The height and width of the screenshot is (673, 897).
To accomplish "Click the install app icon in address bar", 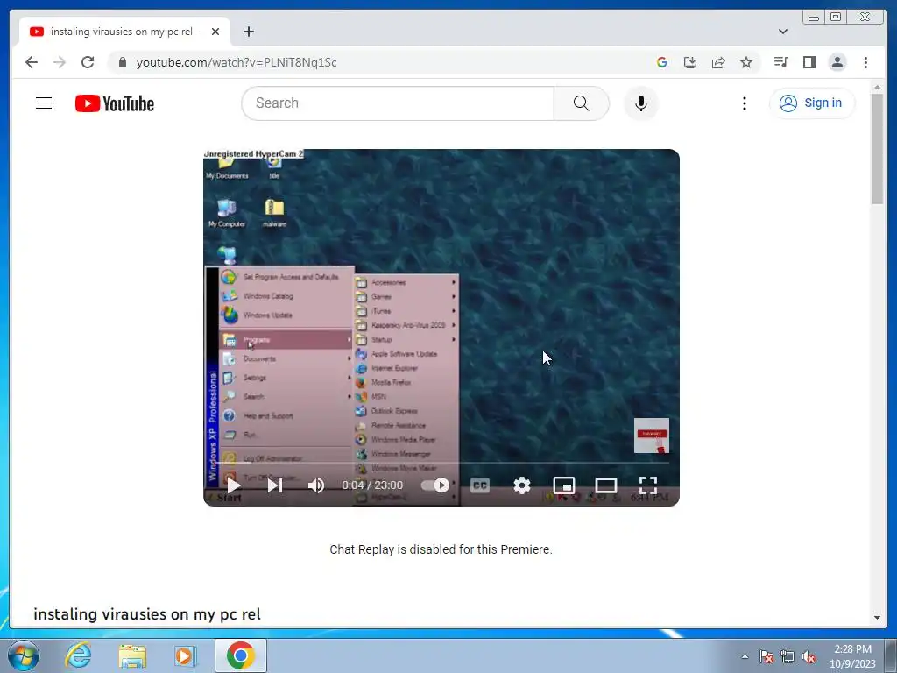I will pos(690,62).
